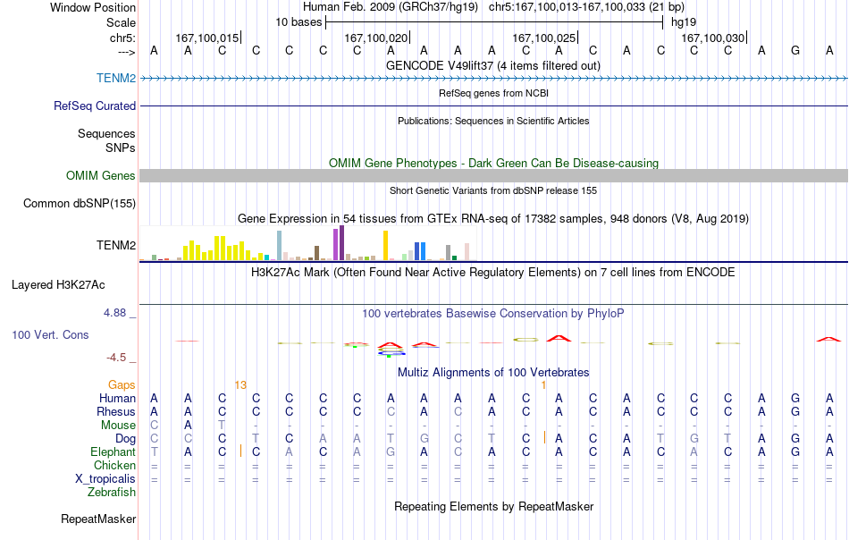Click the tall purple GTEx expression bar
The height and width of the screenshot is (540, 849).
341,243
